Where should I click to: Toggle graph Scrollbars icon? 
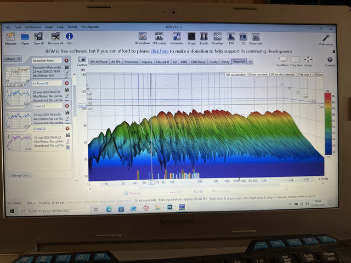282,61
